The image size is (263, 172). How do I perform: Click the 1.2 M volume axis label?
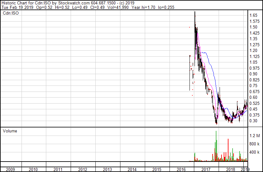(x=254, y=136)
